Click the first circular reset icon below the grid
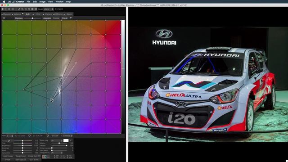The image size is (288, 162). (x=29, y=136)
